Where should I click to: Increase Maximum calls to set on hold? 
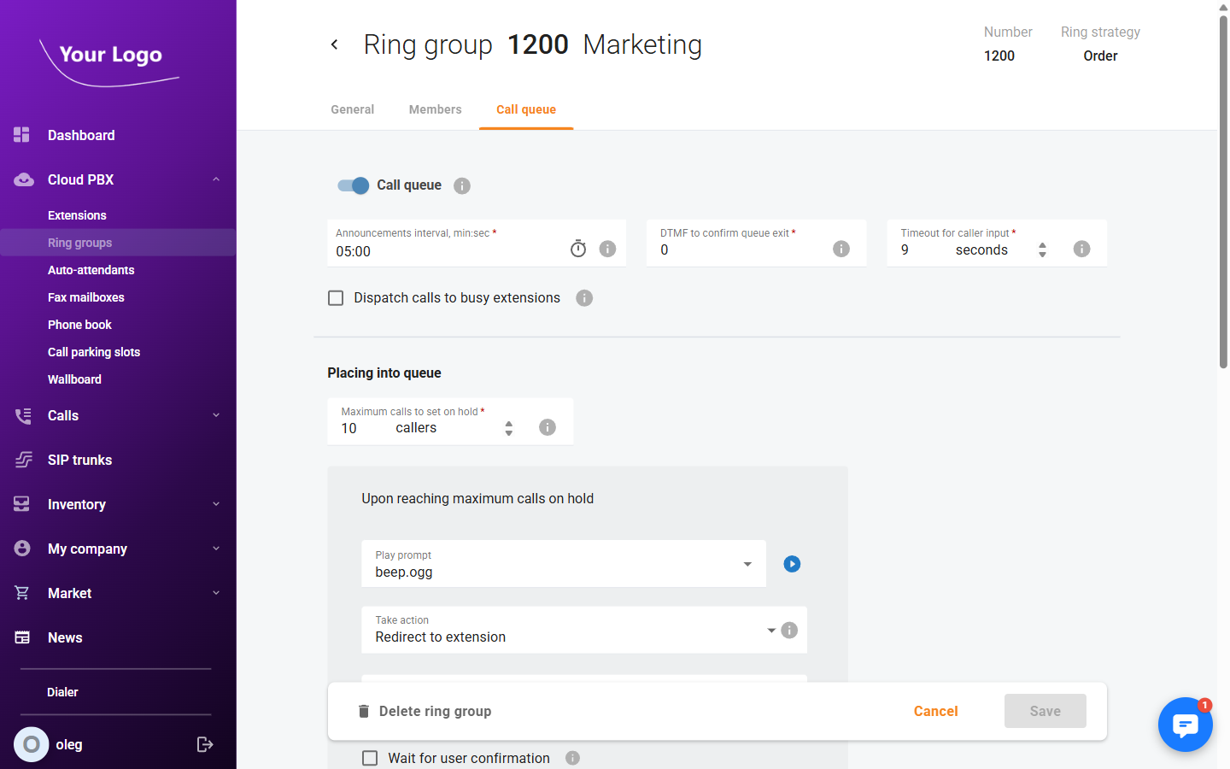(508, 423)
